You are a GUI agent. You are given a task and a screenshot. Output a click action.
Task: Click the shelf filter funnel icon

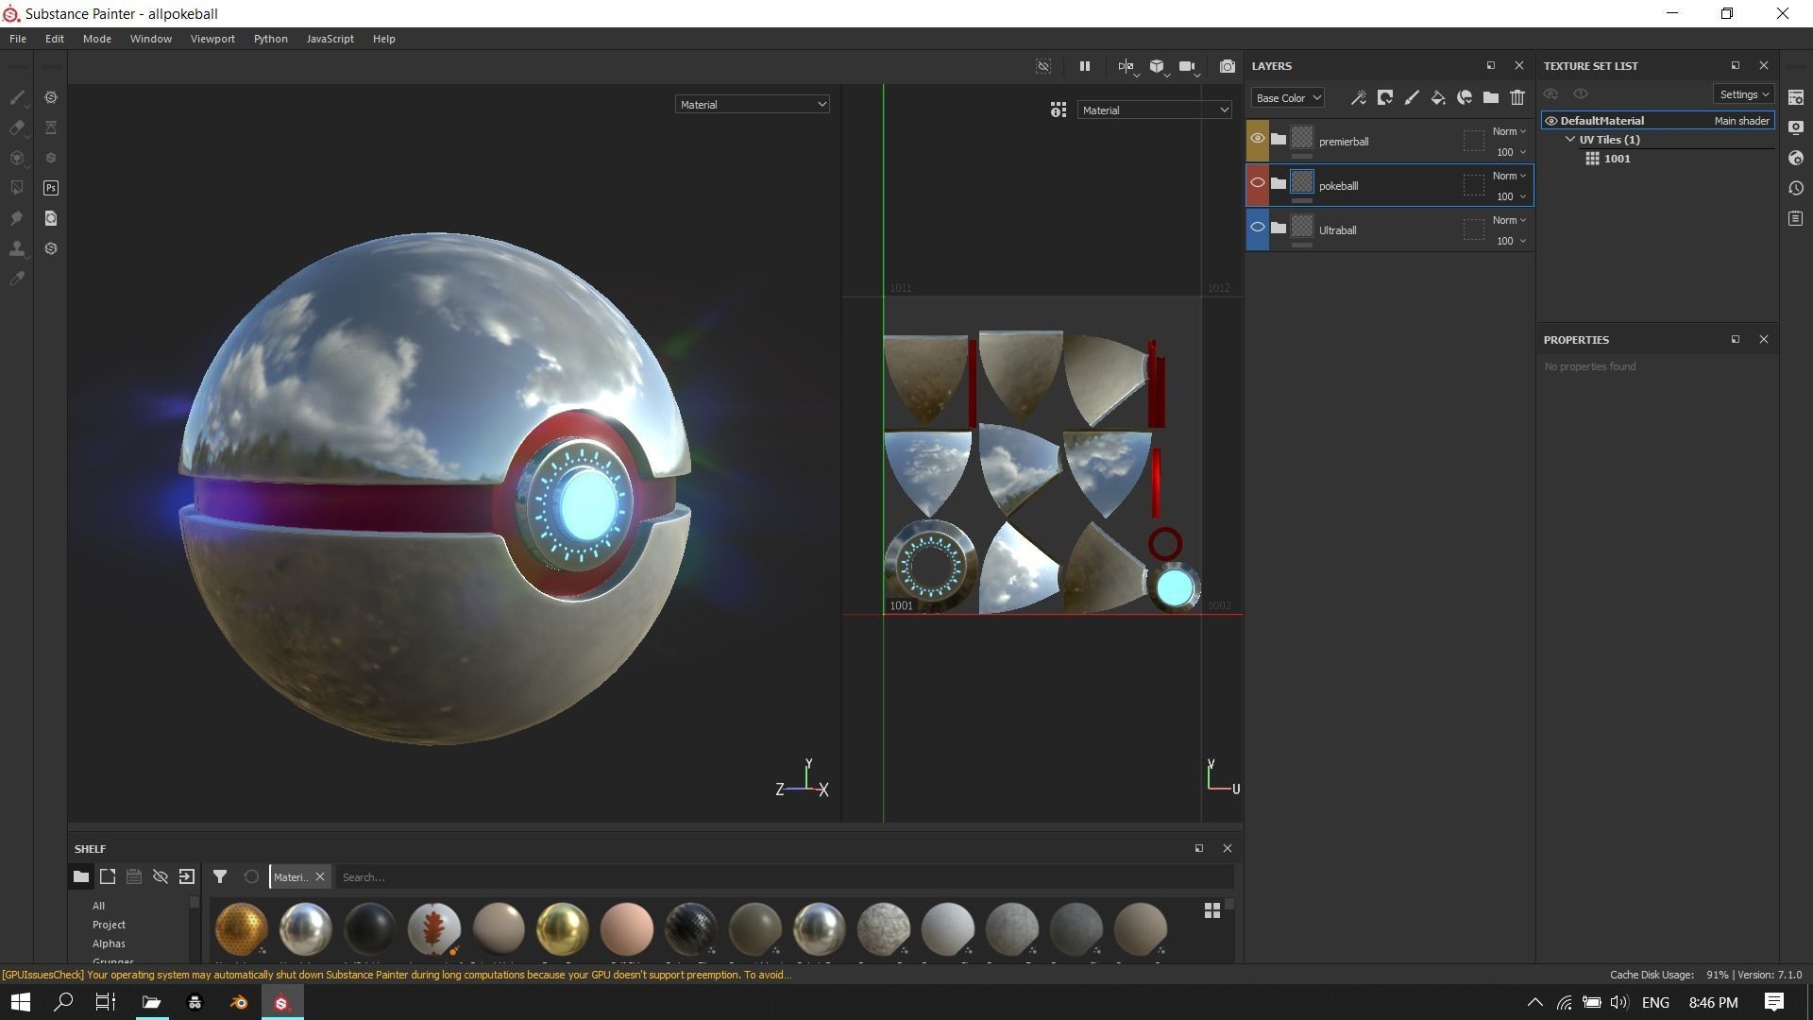point(219,876)
